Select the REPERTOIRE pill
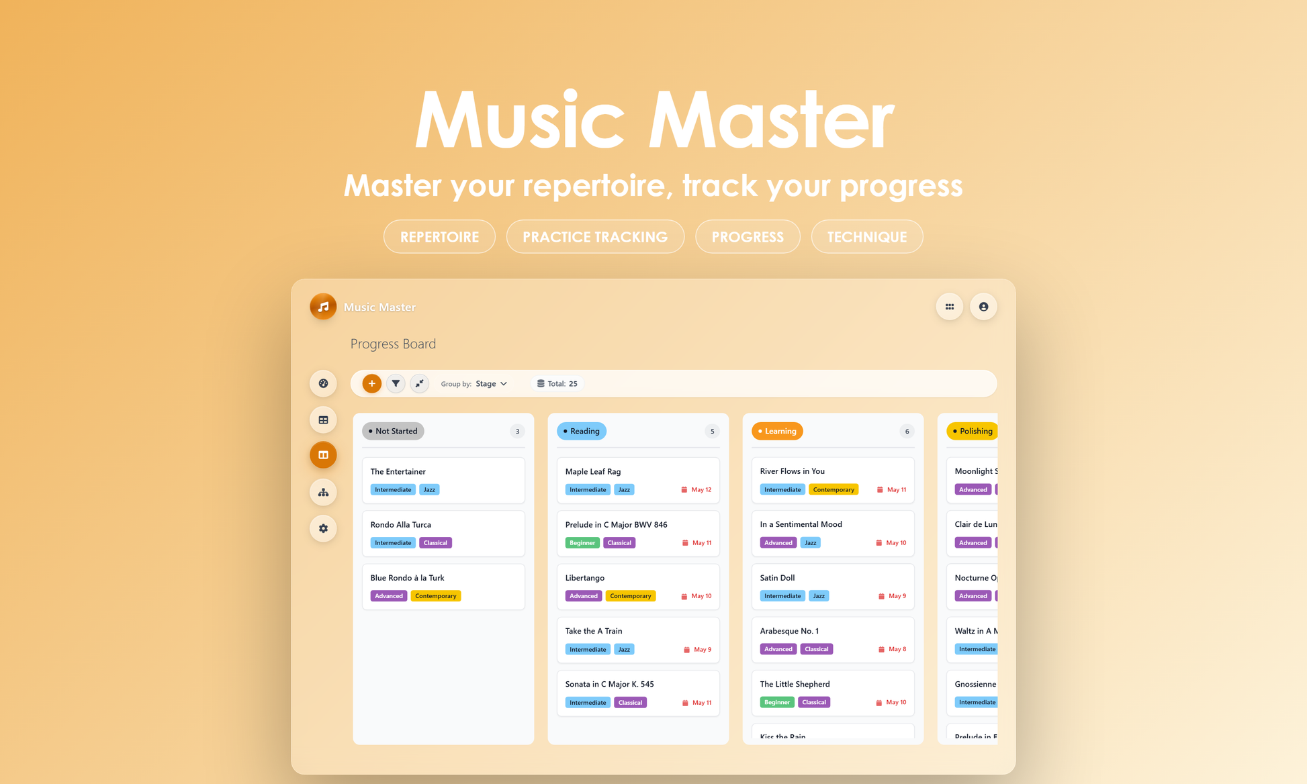This screenshot has width=1307, height=784. click(x=439, y=237)
